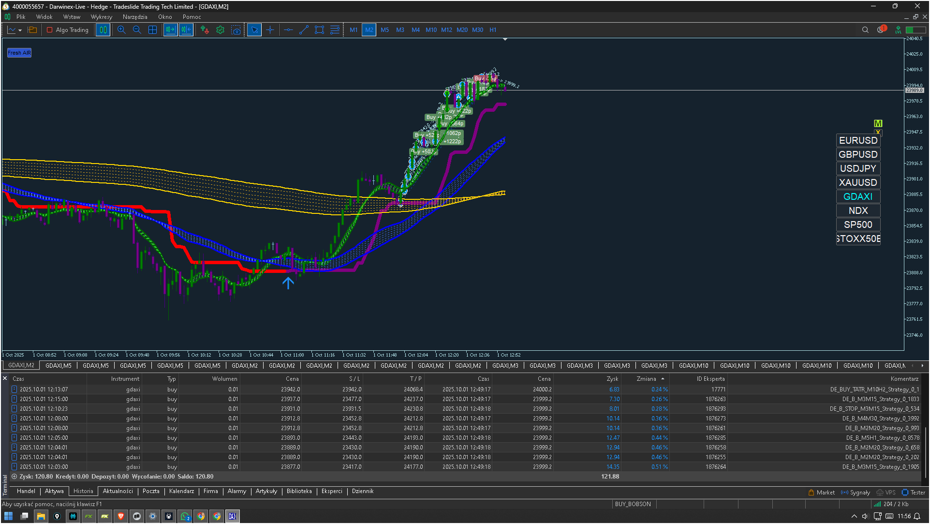This screenshot has height=524, width=930.
Task: Expand the balance summary row with plus
Action: click(14, 477)
